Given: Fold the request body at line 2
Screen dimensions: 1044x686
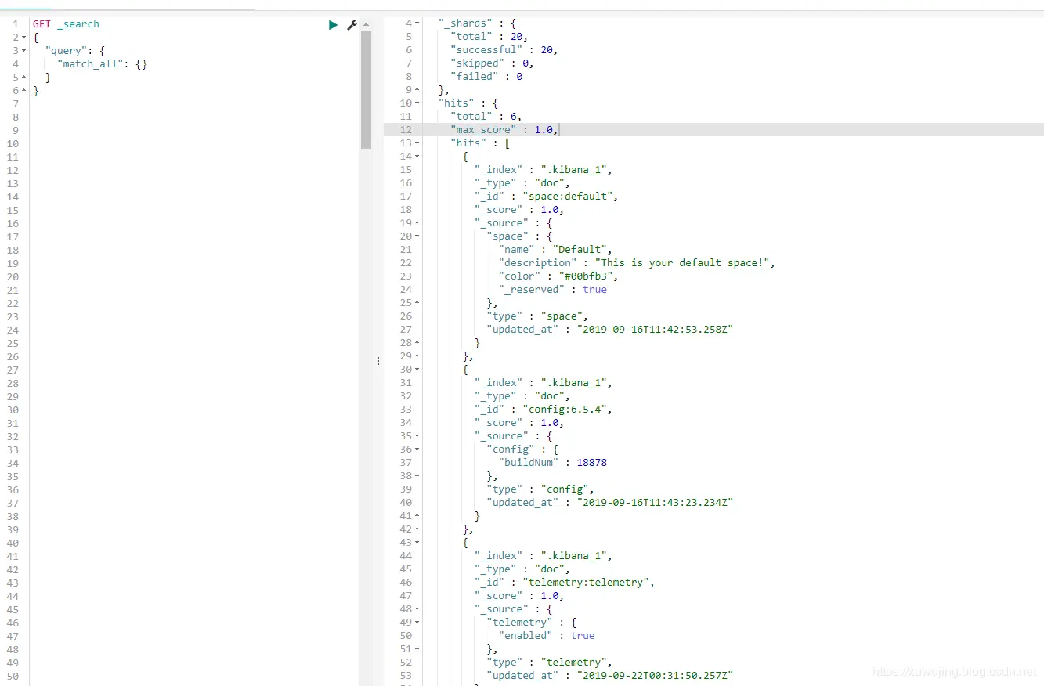Looking at the screenshot, I should [x=25, y=37].
